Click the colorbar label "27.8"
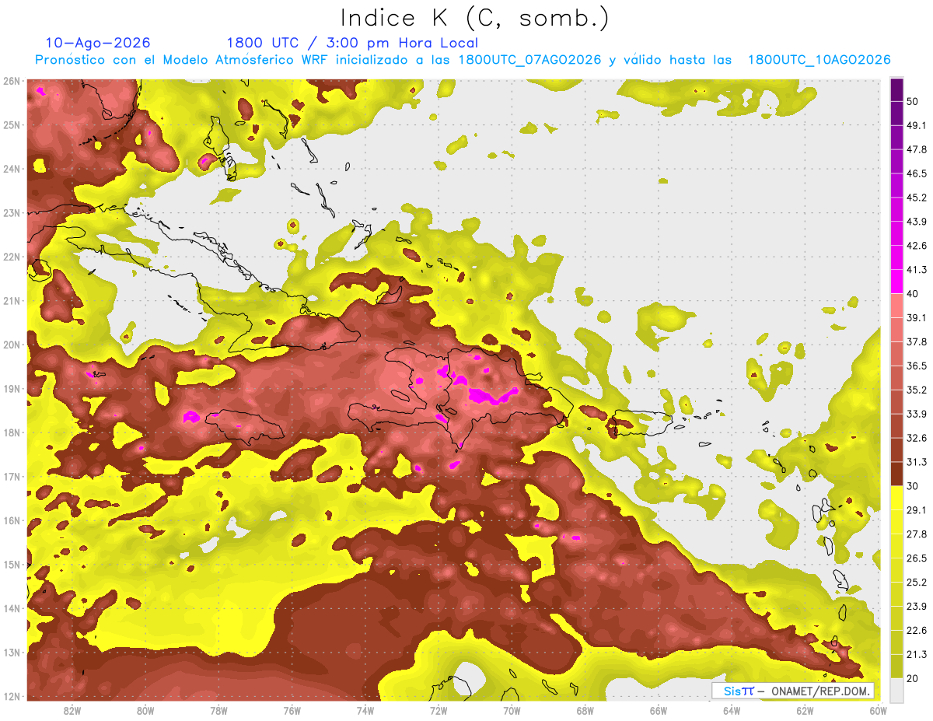 coord(917,534)
